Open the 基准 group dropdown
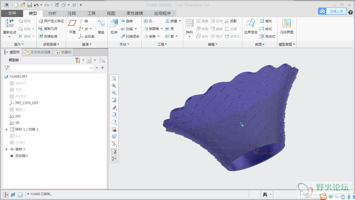 coord(87,44)
